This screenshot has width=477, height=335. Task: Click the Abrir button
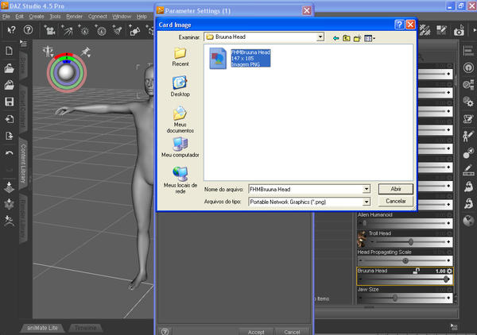(395, 189)
